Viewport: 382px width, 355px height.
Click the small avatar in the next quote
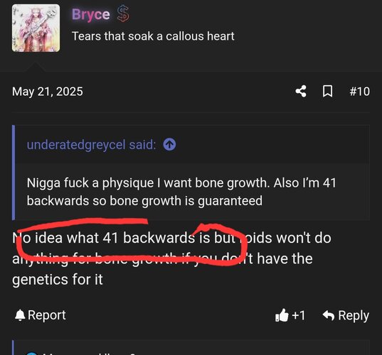(32, 353)
